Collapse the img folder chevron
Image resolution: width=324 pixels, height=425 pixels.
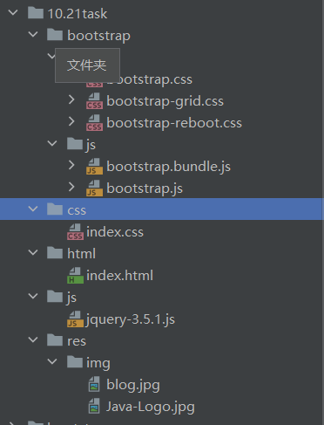(52, 361)
